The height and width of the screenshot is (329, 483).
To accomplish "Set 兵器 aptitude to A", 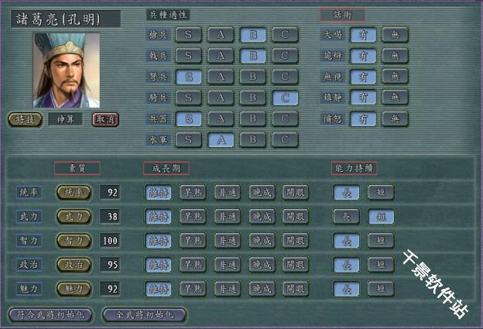I will coord(221,119).
